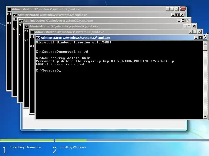
Task: Close the fourth-from-back cmd window
Action: 194,26
